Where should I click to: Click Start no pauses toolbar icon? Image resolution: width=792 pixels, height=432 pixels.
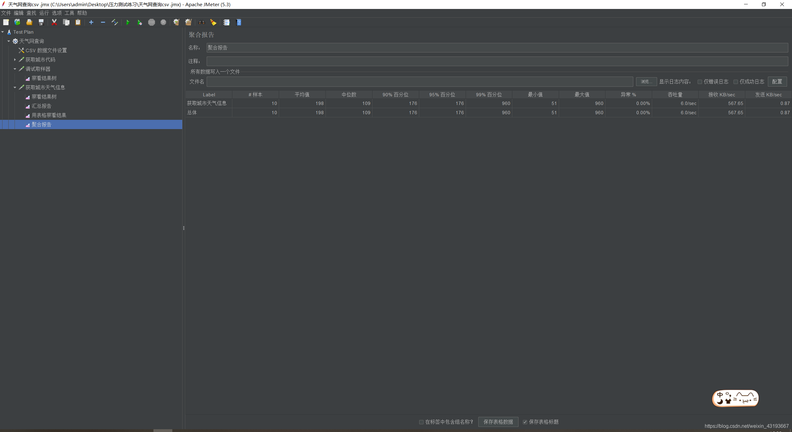pyautogui.click(x=140, y=22)
